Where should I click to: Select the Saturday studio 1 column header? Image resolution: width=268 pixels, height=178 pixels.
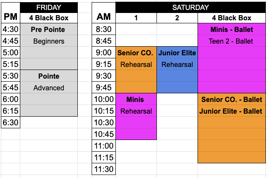click(136, 18)
